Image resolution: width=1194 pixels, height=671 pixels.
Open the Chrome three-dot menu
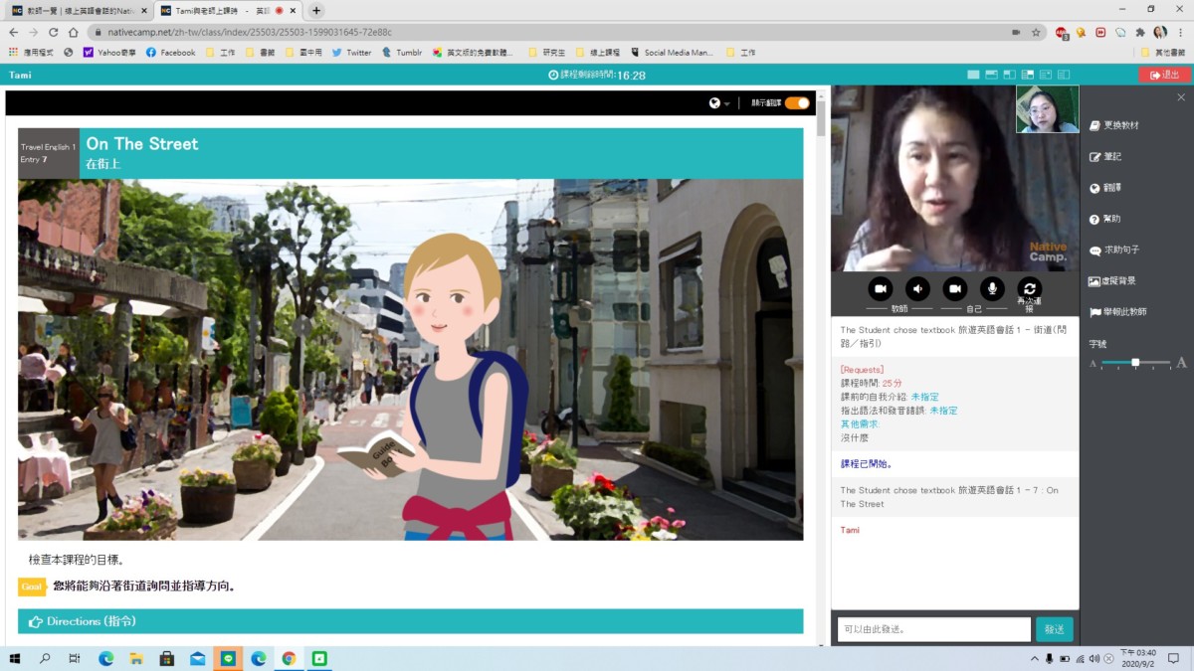click(x=1180, y=32)
